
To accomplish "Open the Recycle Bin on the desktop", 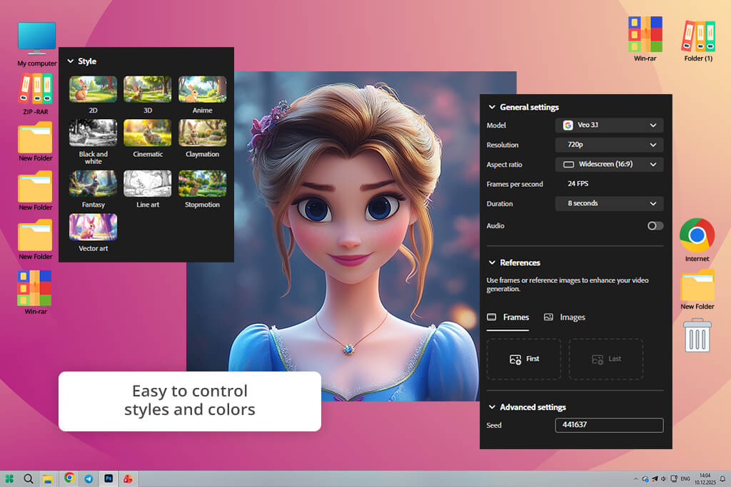I will click(697, 335).
